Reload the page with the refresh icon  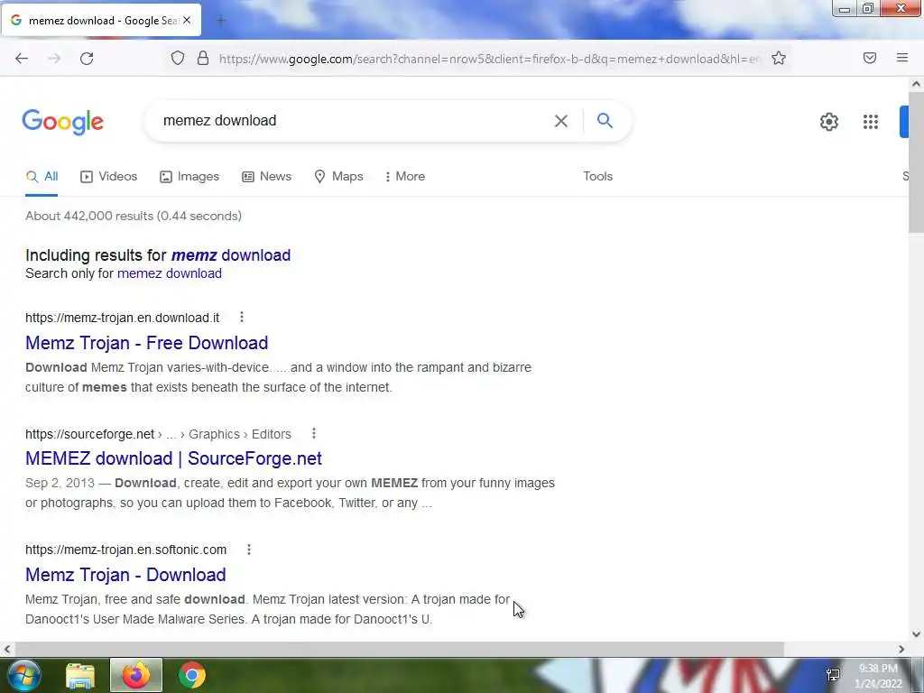pos(87,59)
